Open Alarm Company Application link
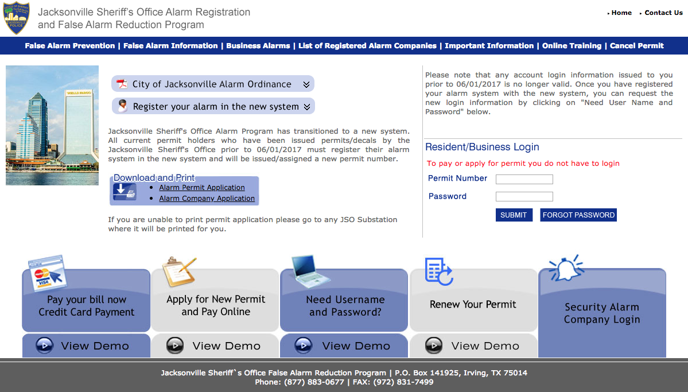The height and width of the screenshot is (392, 688). [207, 199]
